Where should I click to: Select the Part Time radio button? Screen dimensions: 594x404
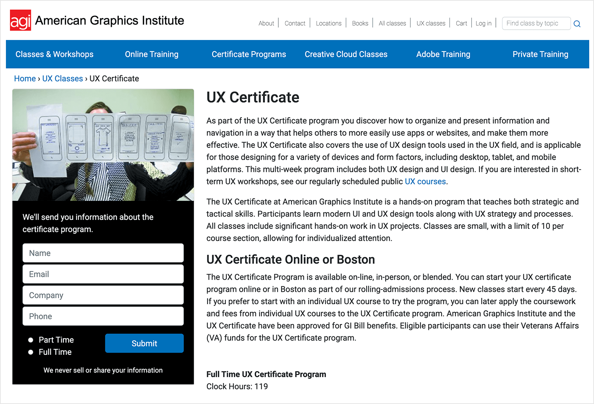[x=30, y=340]
